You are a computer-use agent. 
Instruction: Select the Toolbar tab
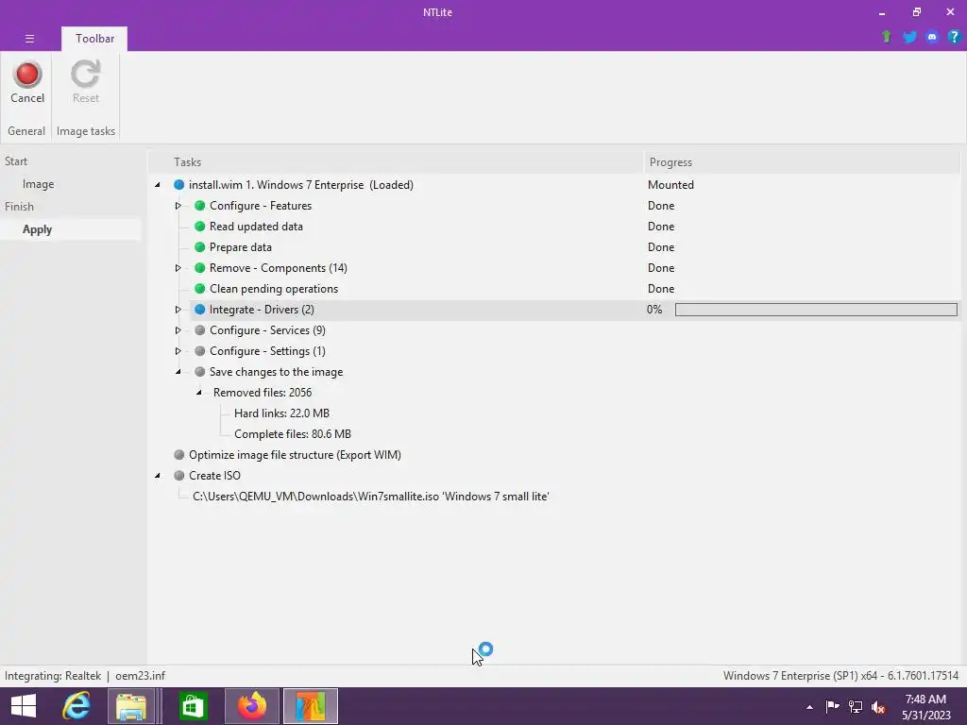coord(94,38)
